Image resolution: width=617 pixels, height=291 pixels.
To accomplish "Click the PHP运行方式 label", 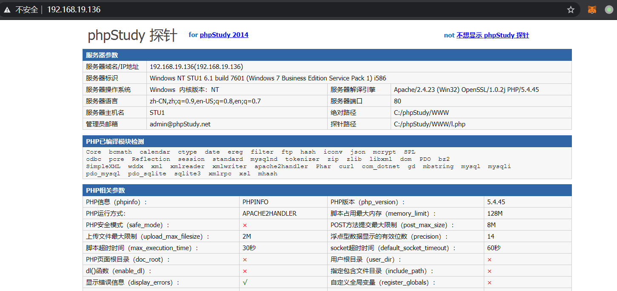I will pos(106,214).
